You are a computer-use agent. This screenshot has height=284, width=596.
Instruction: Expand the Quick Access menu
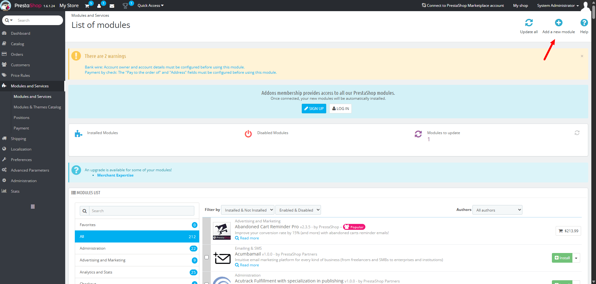pyautogui.click(x=151, y=6)
